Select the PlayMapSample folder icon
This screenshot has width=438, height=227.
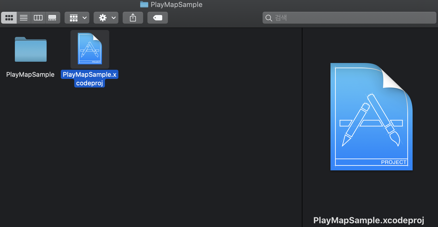tap(31, 49)
